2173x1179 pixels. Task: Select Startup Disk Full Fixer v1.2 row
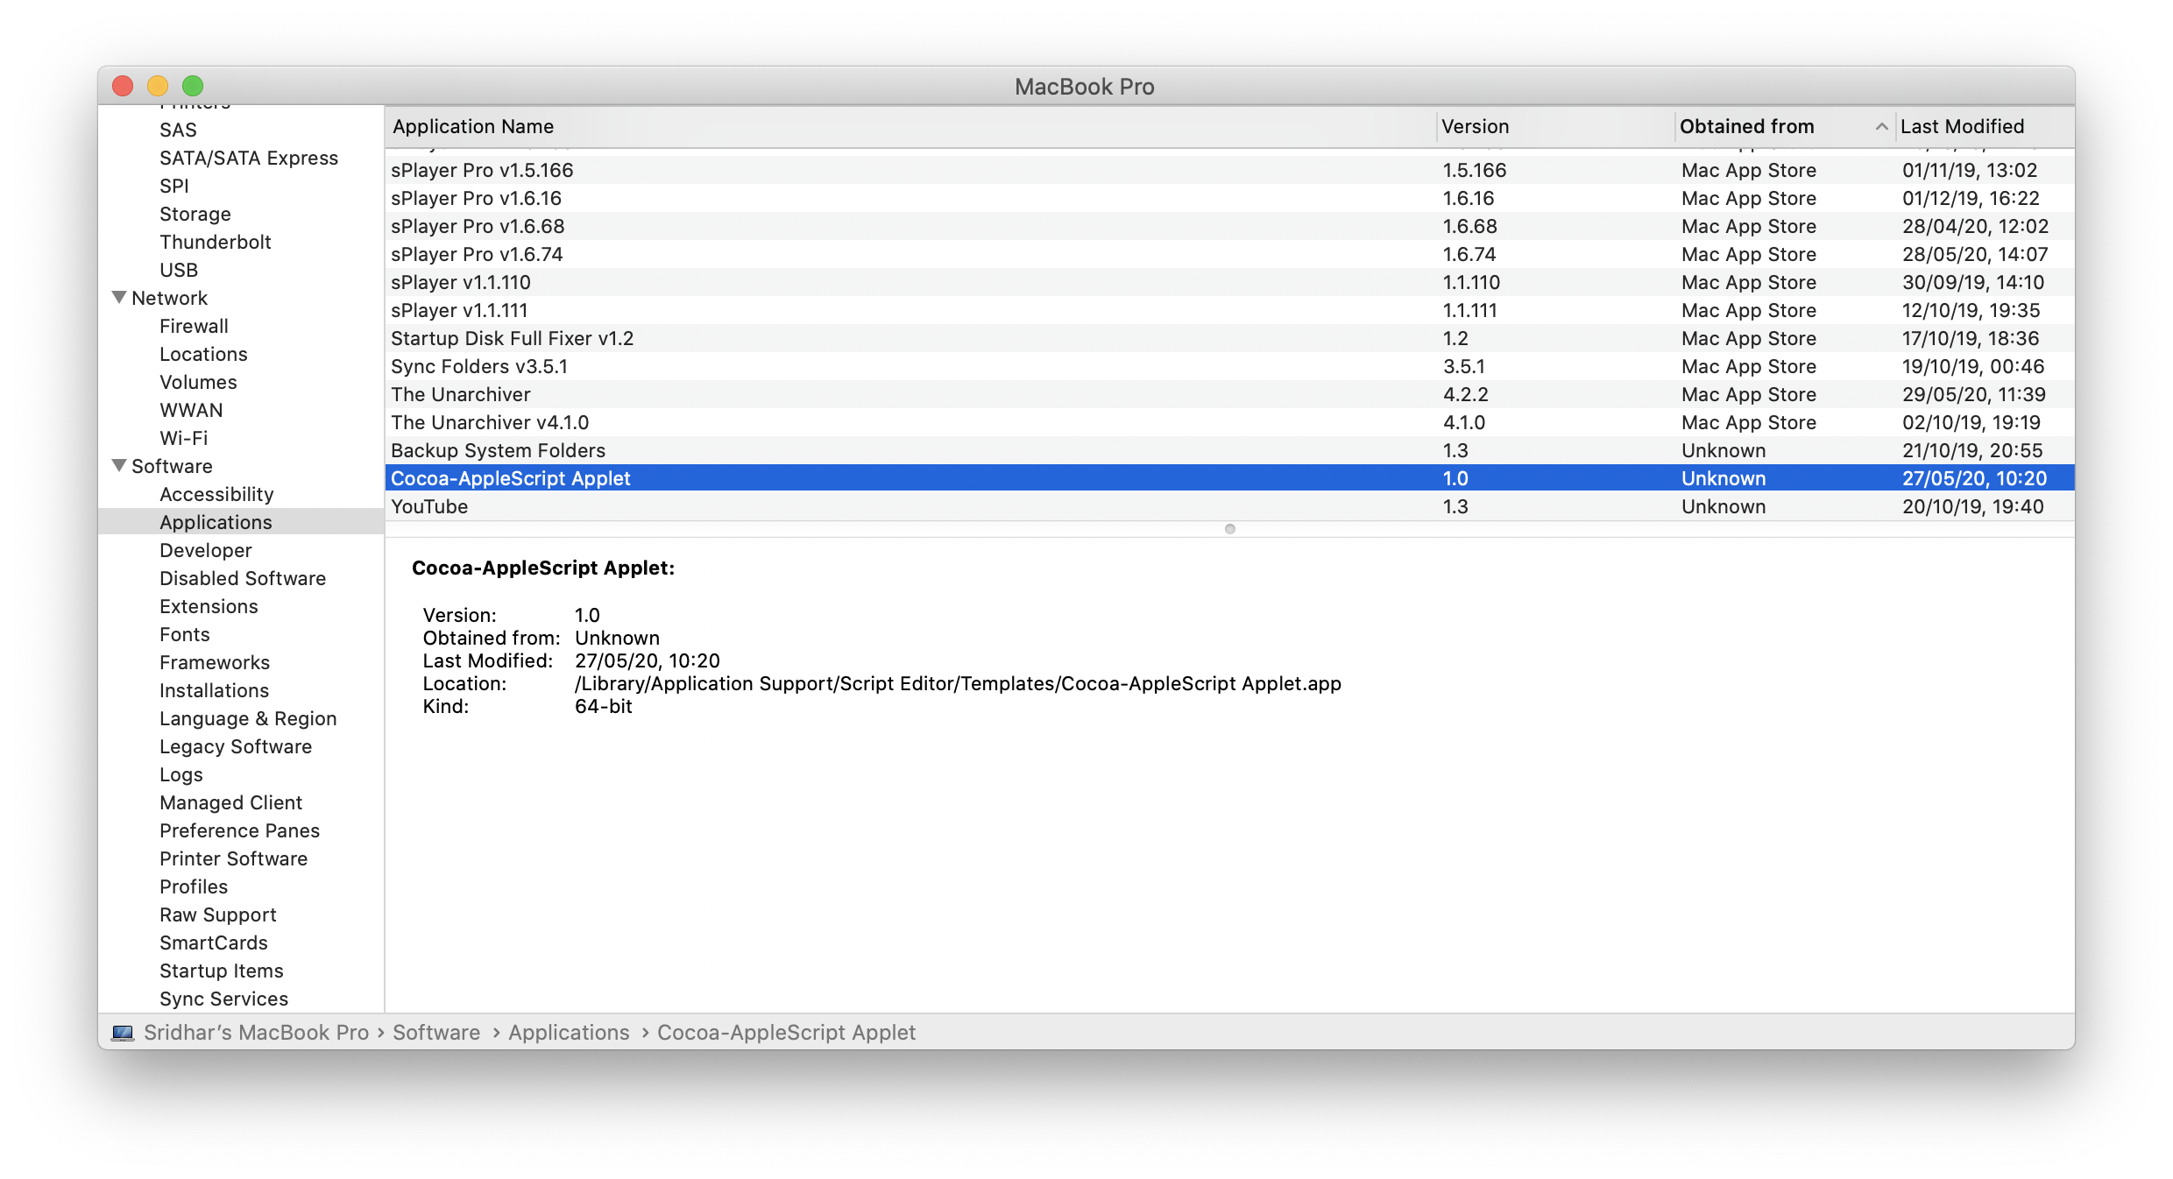512,338
